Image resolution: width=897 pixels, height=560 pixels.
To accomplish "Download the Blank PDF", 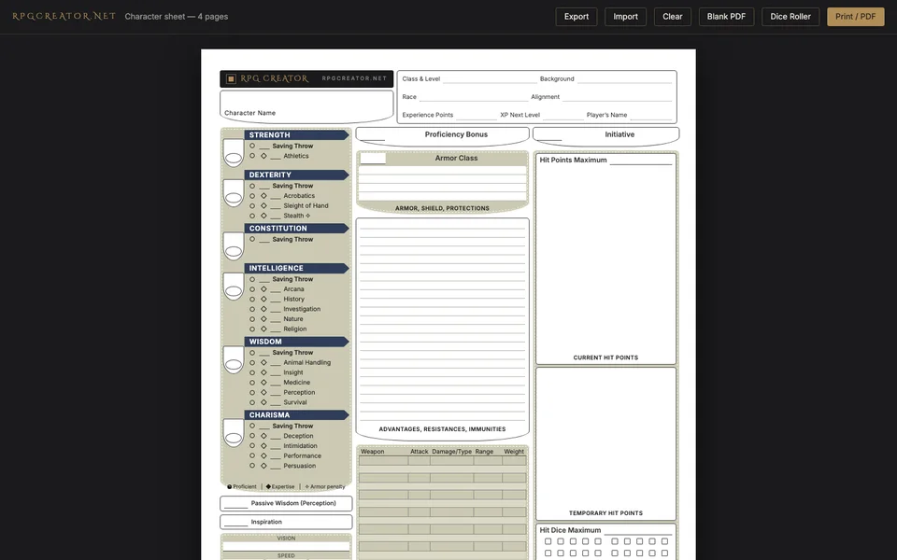I will click(x=726, y=17).
